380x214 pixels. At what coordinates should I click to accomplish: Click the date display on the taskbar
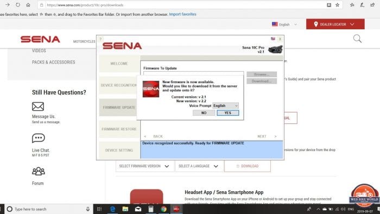pyautogui.click(x=365, y=211)
